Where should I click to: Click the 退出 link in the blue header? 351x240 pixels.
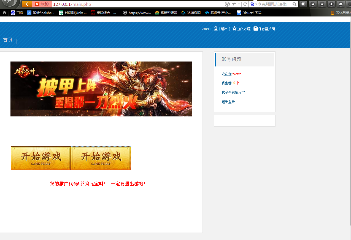(x=224, y=29)
